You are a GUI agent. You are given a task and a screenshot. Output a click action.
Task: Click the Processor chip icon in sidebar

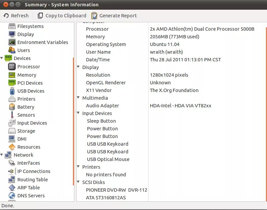tap(12, 67)
